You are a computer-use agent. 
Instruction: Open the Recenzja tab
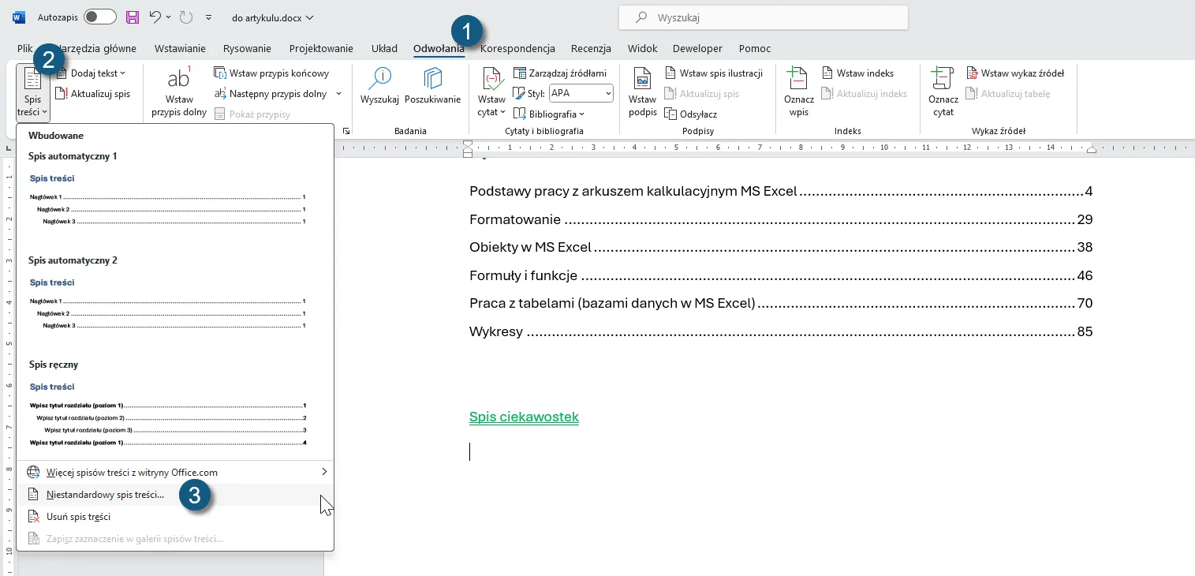coord(591,48)
